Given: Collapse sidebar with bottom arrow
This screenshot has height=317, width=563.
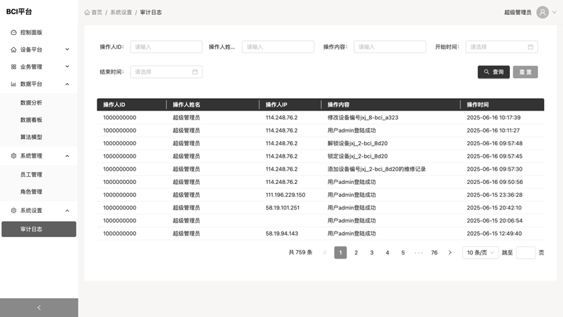Looking at the screenshot, I should click(x=38, y=308).
